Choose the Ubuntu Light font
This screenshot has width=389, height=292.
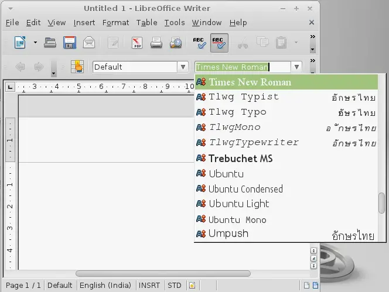[286, 204]
